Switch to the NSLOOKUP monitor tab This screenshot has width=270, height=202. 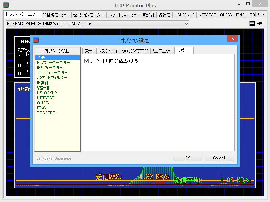point(185,15)
